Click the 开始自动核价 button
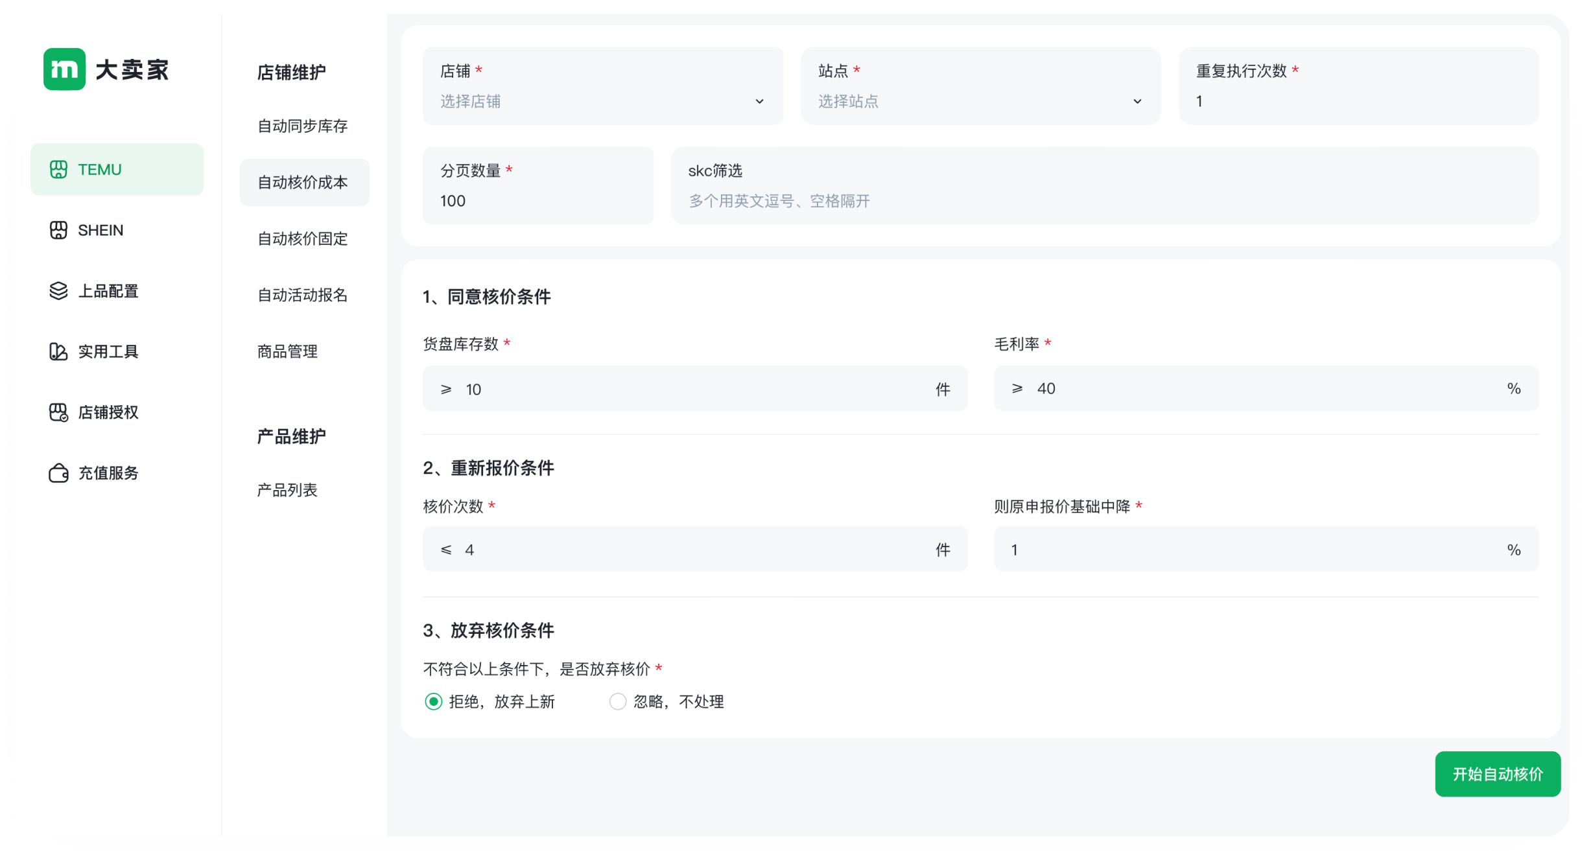 coord(1498,774)
